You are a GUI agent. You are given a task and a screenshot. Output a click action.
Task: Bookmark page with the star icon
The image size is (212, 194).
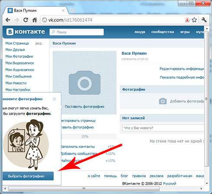[194, 20]
